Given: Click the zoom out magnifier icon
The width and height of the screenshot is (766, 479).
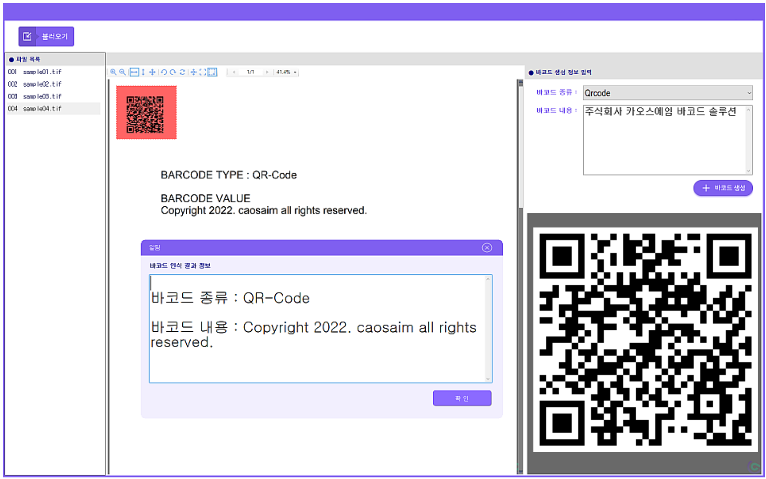Looking at the screenshot, I should tap(122, 72).
